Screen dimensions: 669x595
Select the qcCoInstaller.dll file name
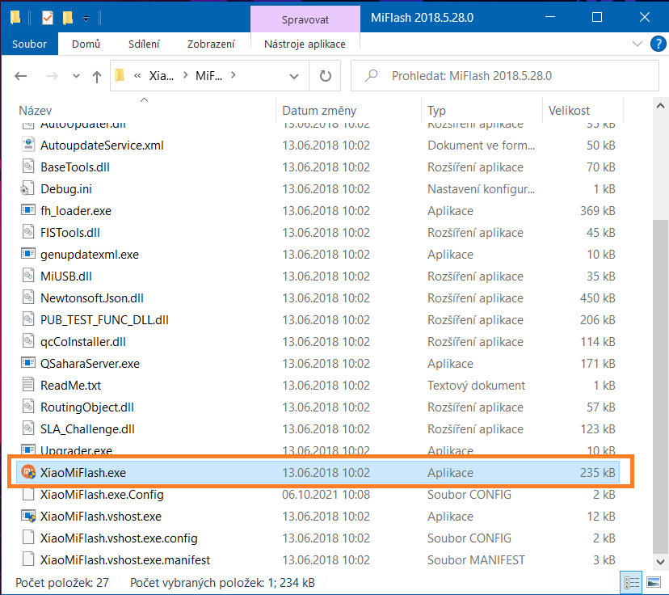point(82,341)
